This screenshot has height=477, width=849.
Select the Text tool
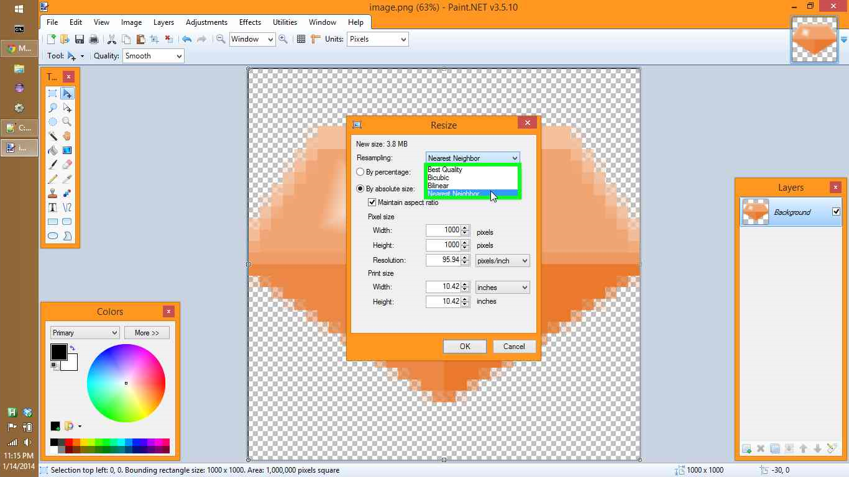(53, 207)
